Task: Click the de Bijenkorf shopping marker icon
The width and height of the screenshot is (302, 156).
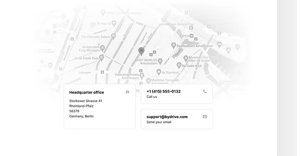Action: [159, 72]
